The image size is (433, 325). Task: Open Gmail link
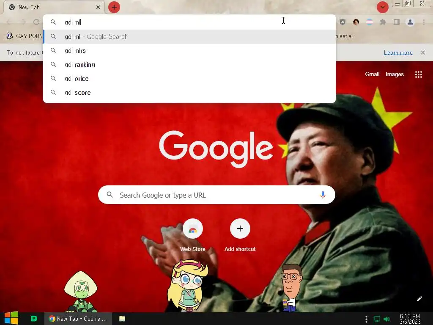pyautogui.click(x=372, y=74)
